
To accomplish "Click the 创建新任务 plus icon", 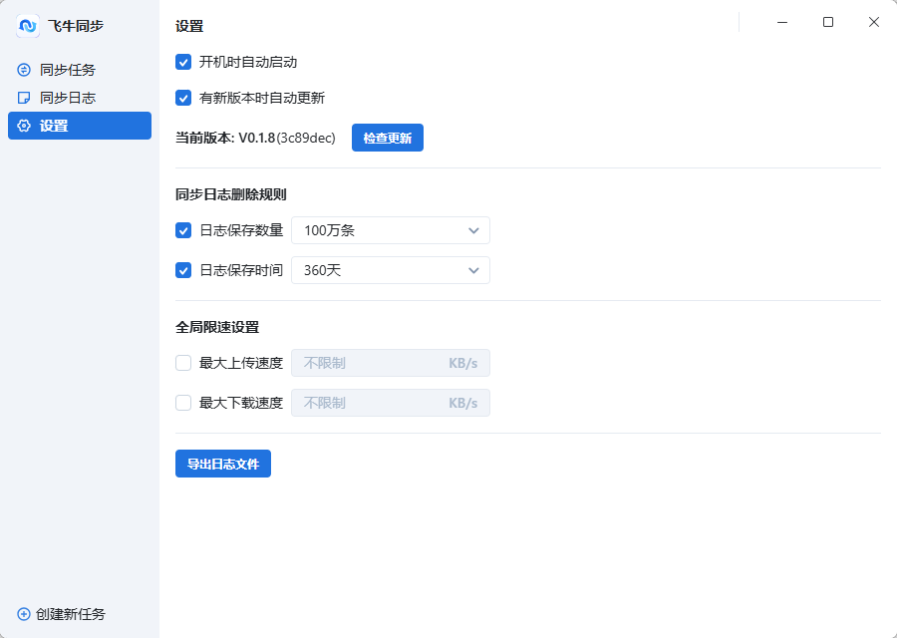I will 22,614.
